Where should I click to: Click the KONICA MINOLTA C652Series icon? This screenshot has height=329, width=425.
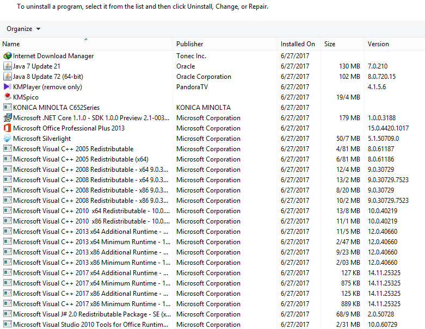(7, 107)
